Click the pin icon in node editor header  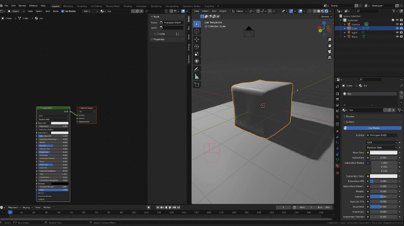pyautogui.click(x=146, y=11)
